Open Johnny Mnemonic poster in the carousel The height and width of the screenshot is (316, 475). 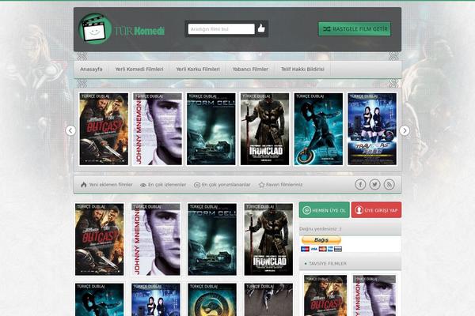tap(158, 129)
